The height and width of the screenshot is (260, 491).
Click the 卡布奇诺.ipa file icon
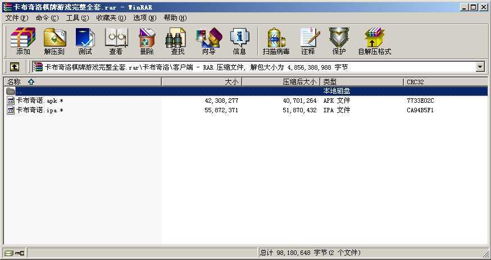point(11,110)
